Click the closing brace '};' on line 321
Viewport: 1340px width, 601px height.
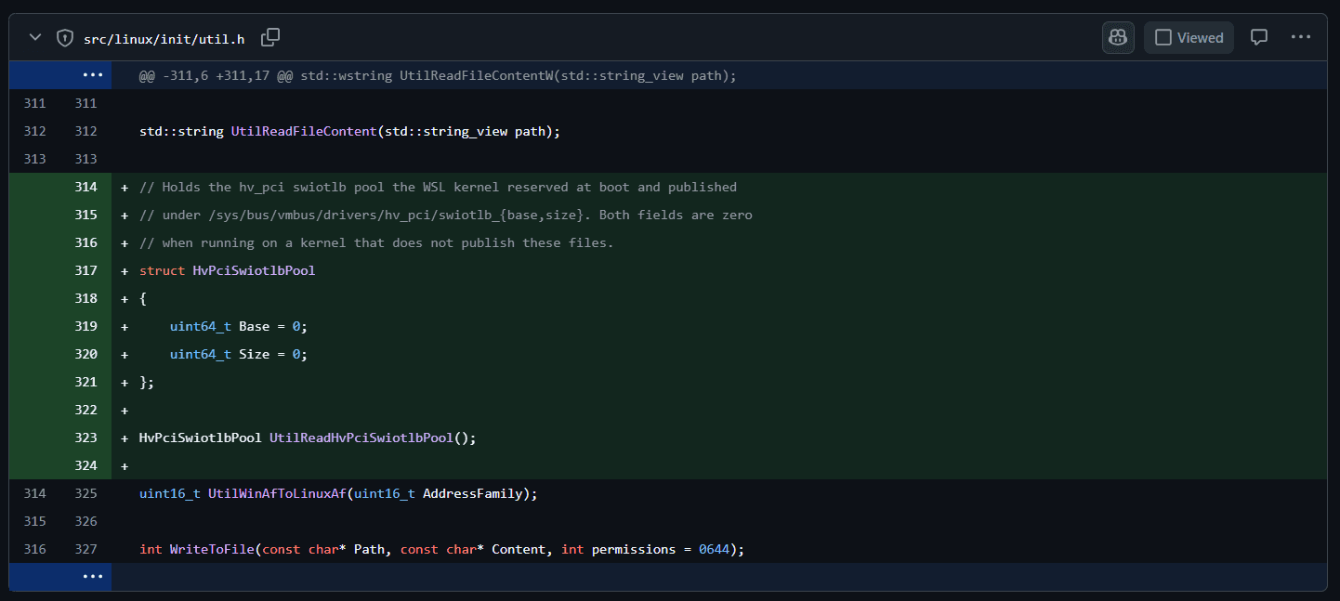click(x=147, y=382)
